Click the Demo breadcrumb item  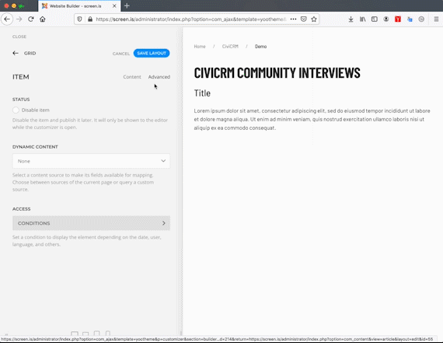260,47
